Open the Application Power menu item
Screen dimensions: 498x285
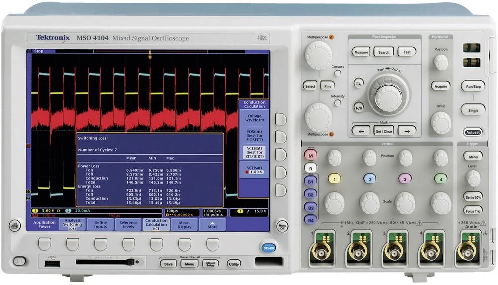(x=44, y=225)
